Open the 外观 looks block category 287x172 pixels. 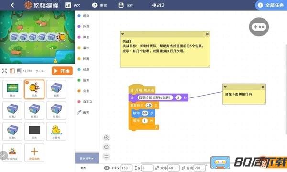click(84, 26)
